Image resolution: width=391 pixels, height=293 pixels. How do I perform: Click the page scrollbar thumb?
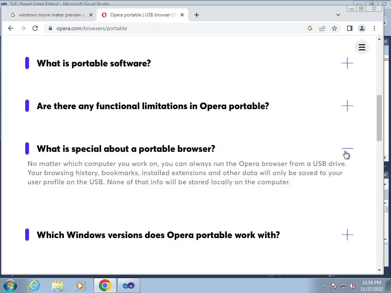(379, 118)
